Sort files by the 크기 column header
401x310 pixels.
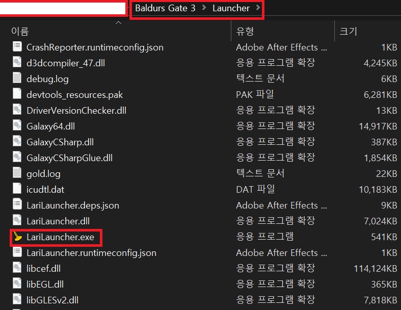tap(367, 31)
